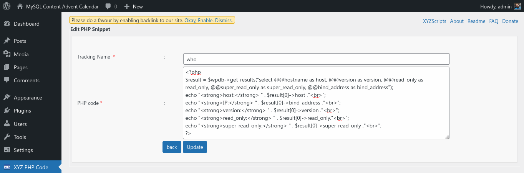Open Settings menu entry
524x173 pixels.
click(x=23, y=150)
